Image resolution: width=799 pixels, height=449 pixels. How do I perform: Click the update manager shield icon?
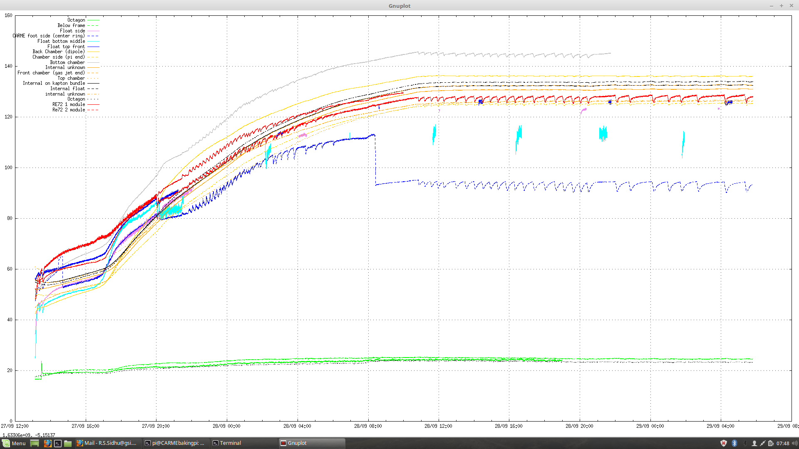coord(724,443)
